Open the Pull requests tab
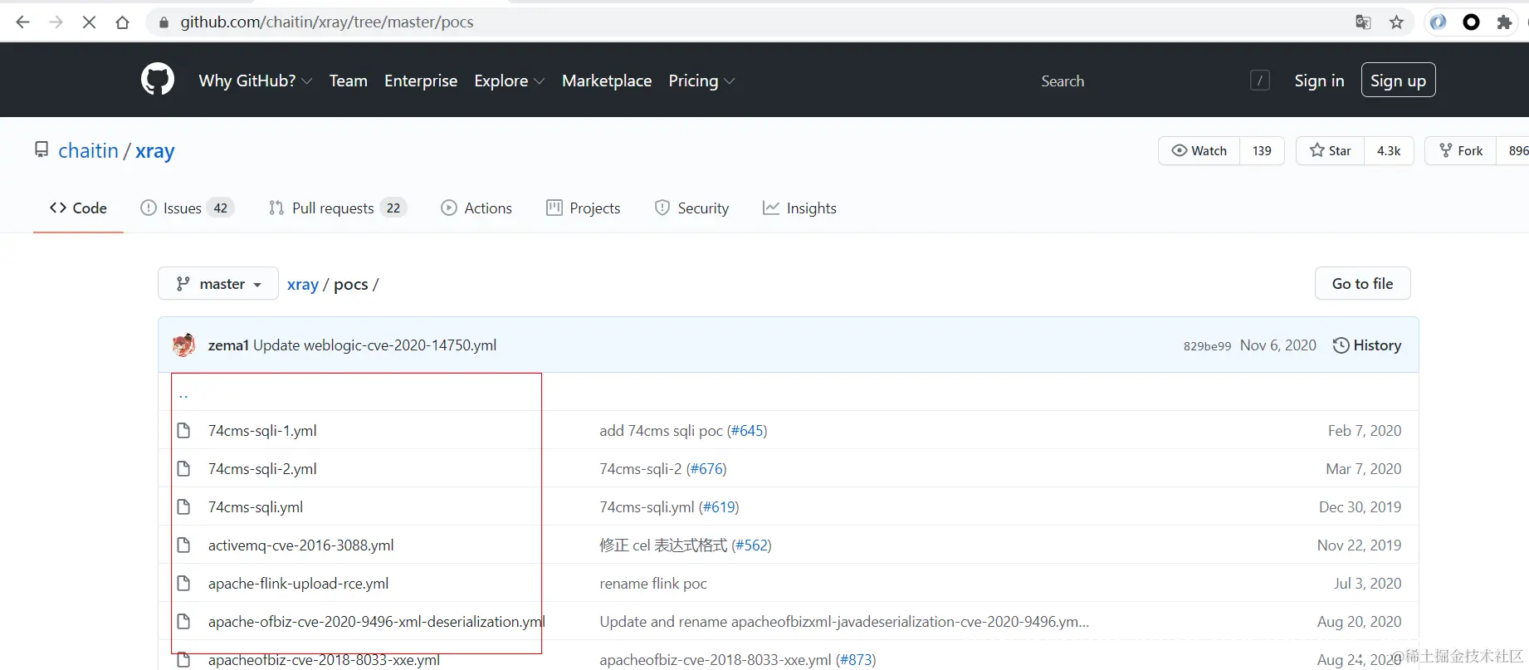Image resolution: width=1529 pixels, height=670 pixels. [x=338, y=208]
